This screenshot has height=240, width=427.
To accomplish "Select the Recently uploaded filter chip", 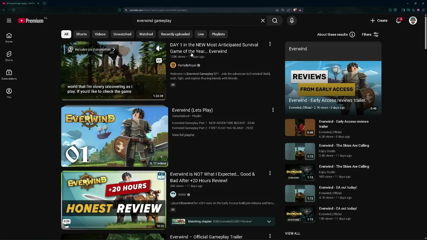I will 175,34.
